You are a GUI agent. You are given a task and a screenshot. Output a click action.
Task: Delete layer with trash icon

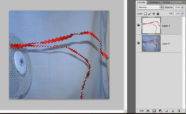tap(179, 111)
